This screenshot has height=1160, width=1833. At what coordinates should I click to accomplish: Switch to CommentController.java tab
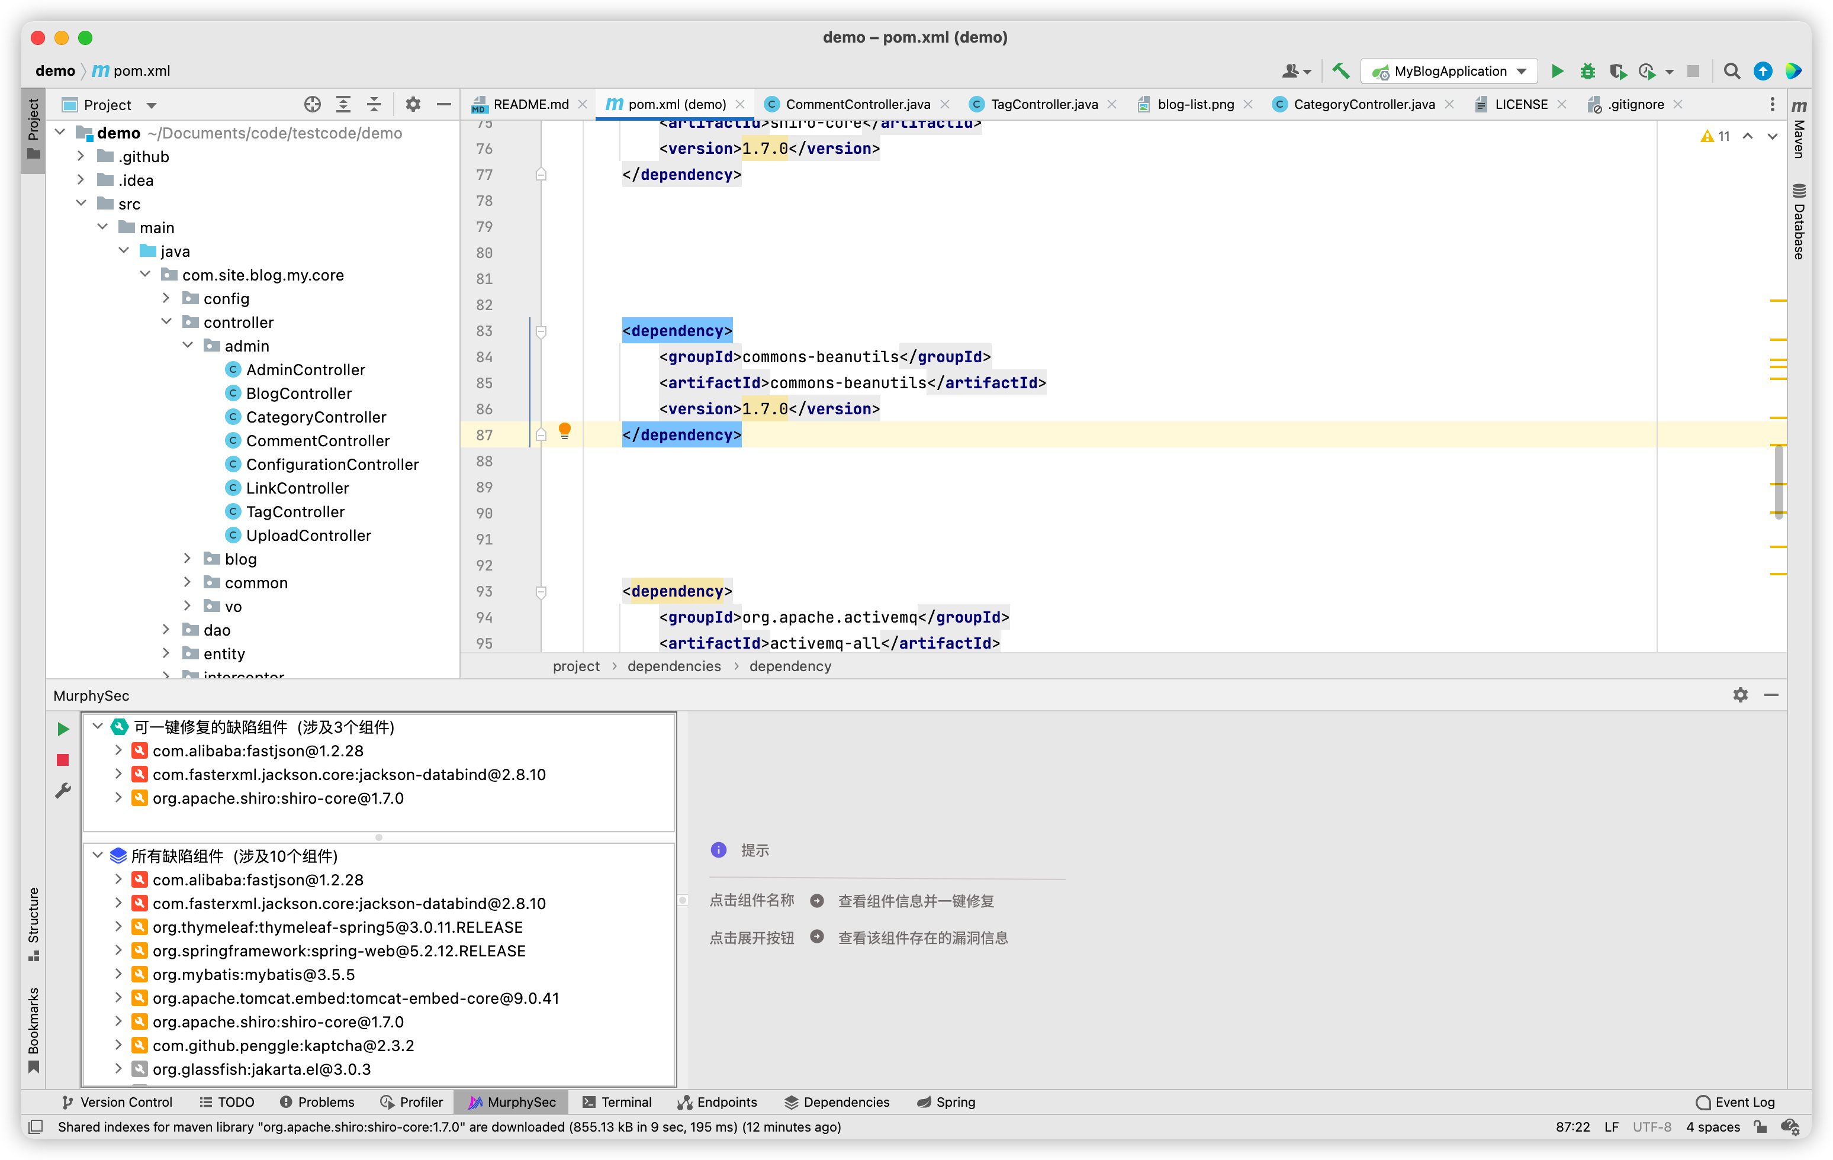(x=857, y=104)
